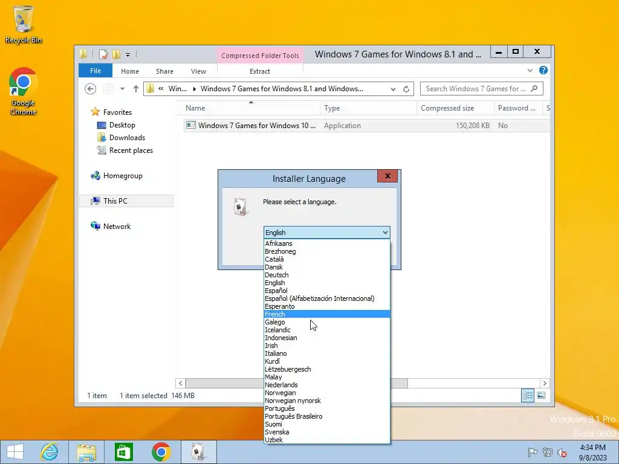The width and height of the screenshot is (619, 464).
Task: Launch Internet Explorer from the taskbar
Action: [x=50, y=452]
